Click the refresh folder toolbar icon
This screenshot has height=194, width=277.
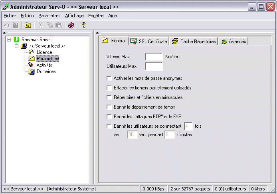[28, 25]
